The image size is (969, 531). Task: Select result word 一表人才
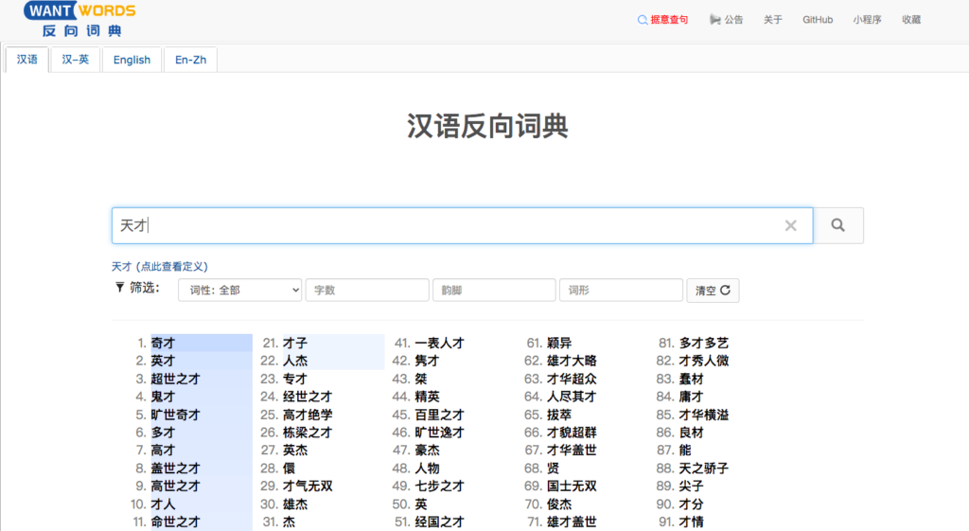439,343
